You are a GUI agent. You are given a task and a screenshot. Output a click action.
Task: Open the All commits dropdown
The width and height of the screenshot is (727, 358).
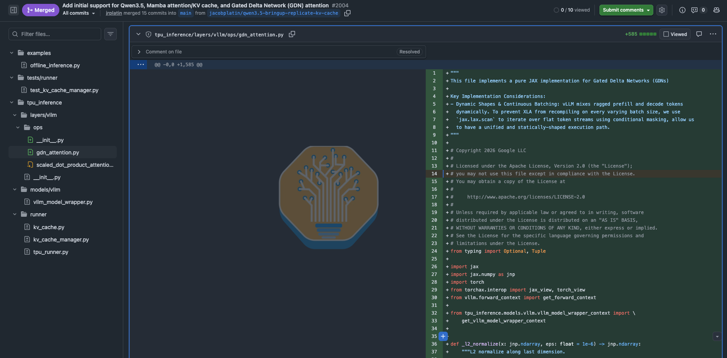(79, 13)
